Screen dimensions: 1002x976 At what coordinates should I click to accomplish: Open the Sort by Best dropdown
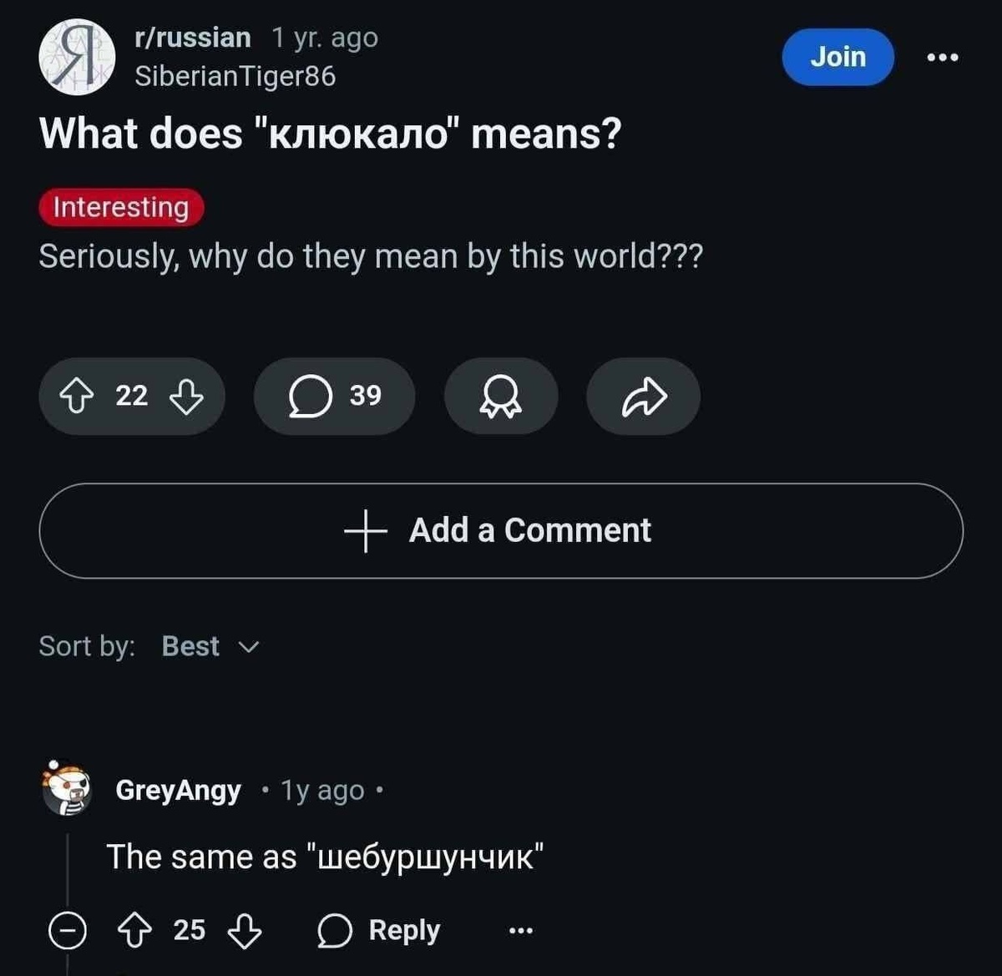tap(190, 645)
